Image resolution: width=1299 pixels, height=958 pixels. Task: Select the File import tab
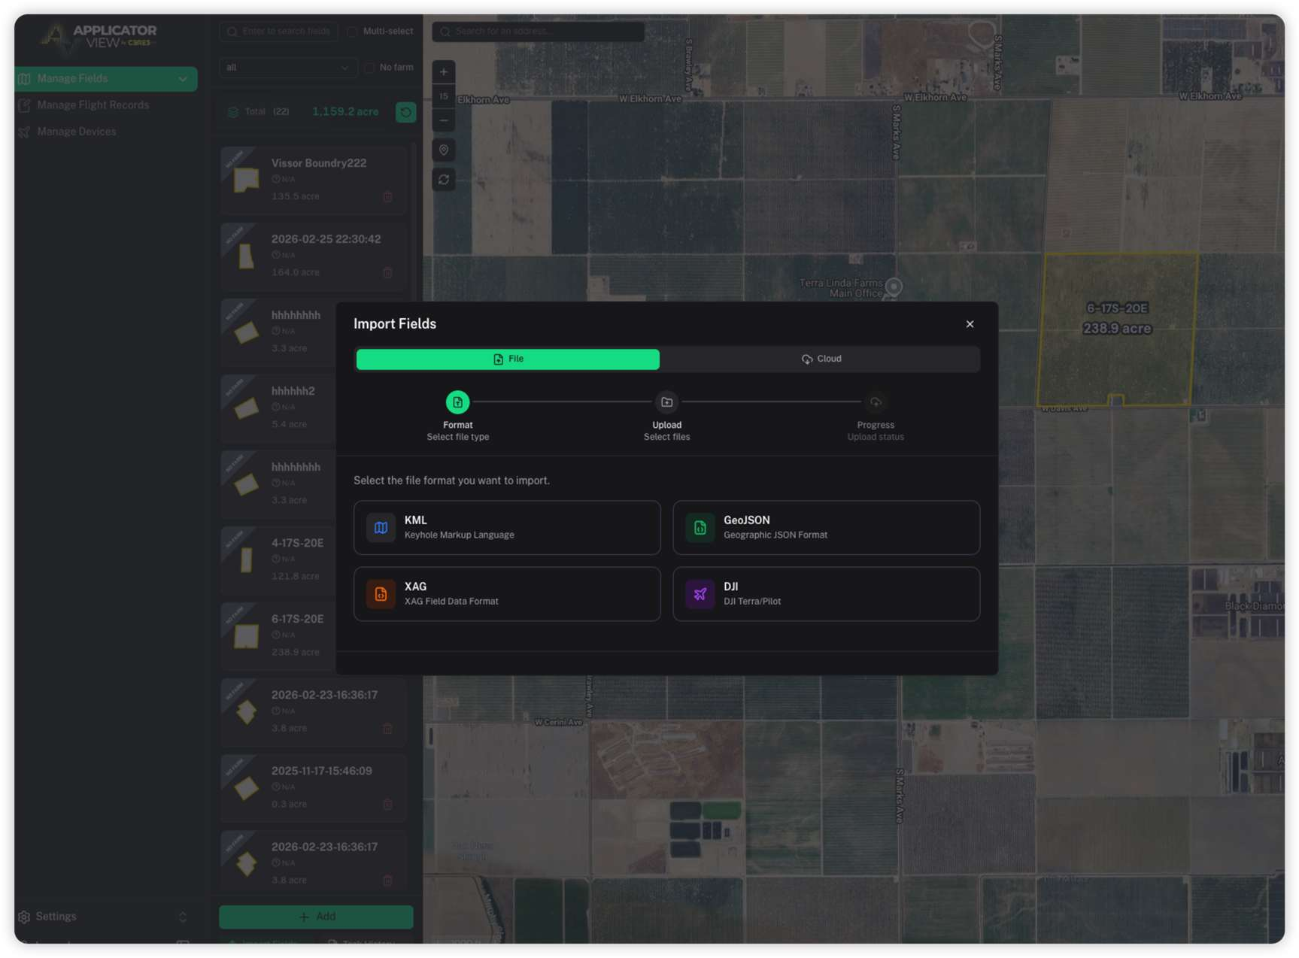508,359
